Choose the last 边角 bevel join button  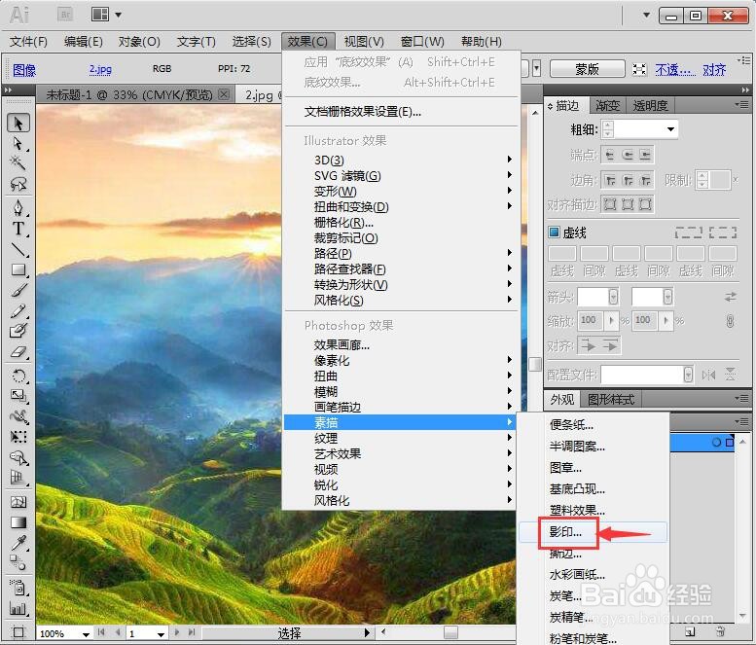(645, 180)
